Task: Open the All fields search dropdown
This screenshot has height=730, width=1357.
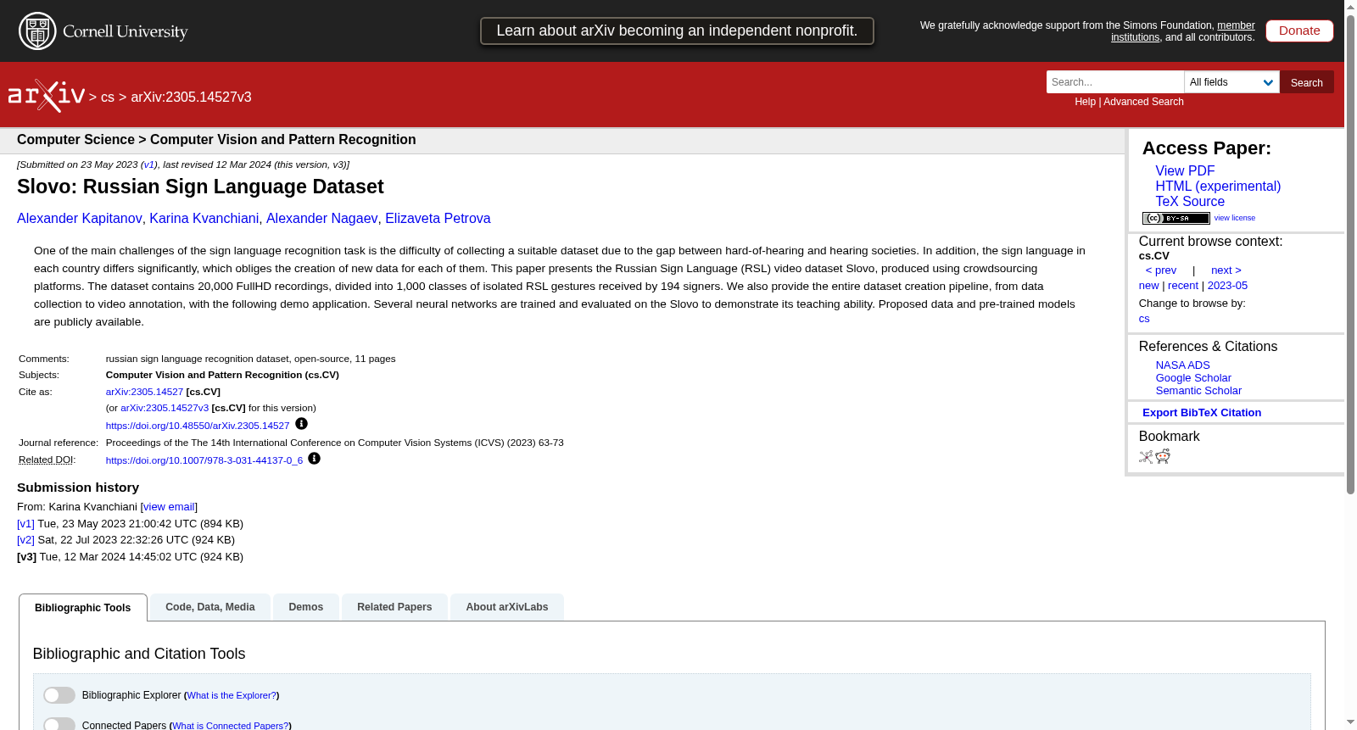Action: (x=1231, y=82)
